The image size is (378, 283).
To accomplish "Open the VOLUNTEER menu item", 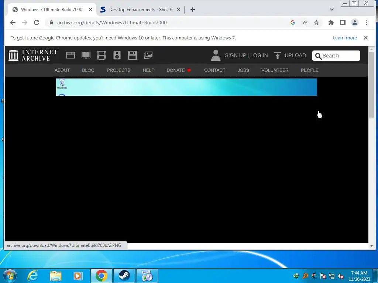I will (275, 70).
